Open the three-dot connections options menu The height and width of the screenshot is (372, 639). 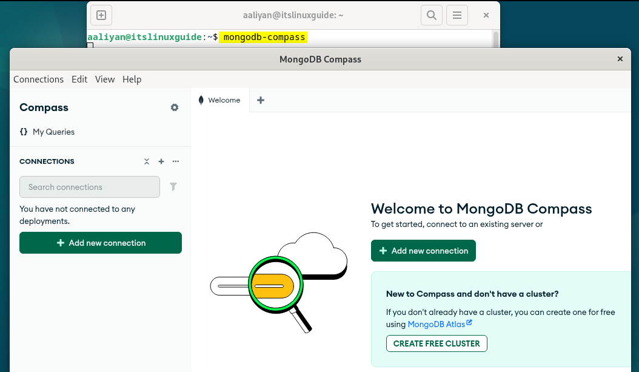click(x=176, y=161)
